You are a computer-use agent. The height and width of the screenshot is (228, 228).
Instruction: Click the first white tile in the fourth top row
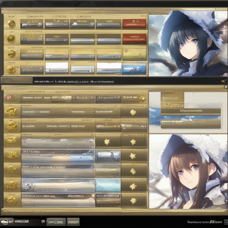57,68
